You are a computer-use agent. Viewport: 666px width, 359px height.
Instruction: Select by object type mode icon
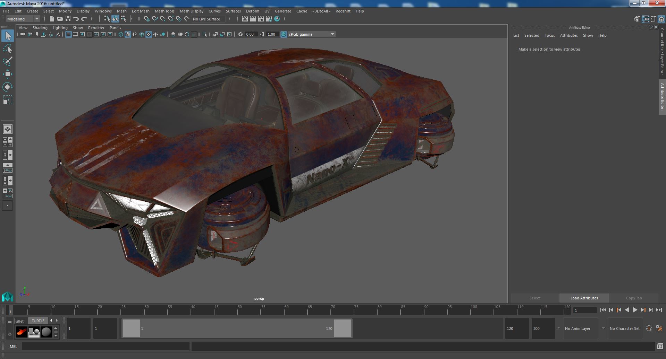pyautogui.click(x=115, y=19)
